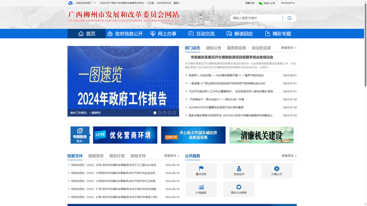Open 清廉机关建设 banner

click(261, 135)
